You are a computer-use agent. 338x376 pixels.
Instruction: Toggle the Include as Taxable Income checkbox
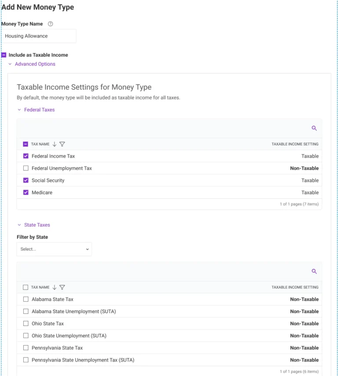click(x=4, y=55)
